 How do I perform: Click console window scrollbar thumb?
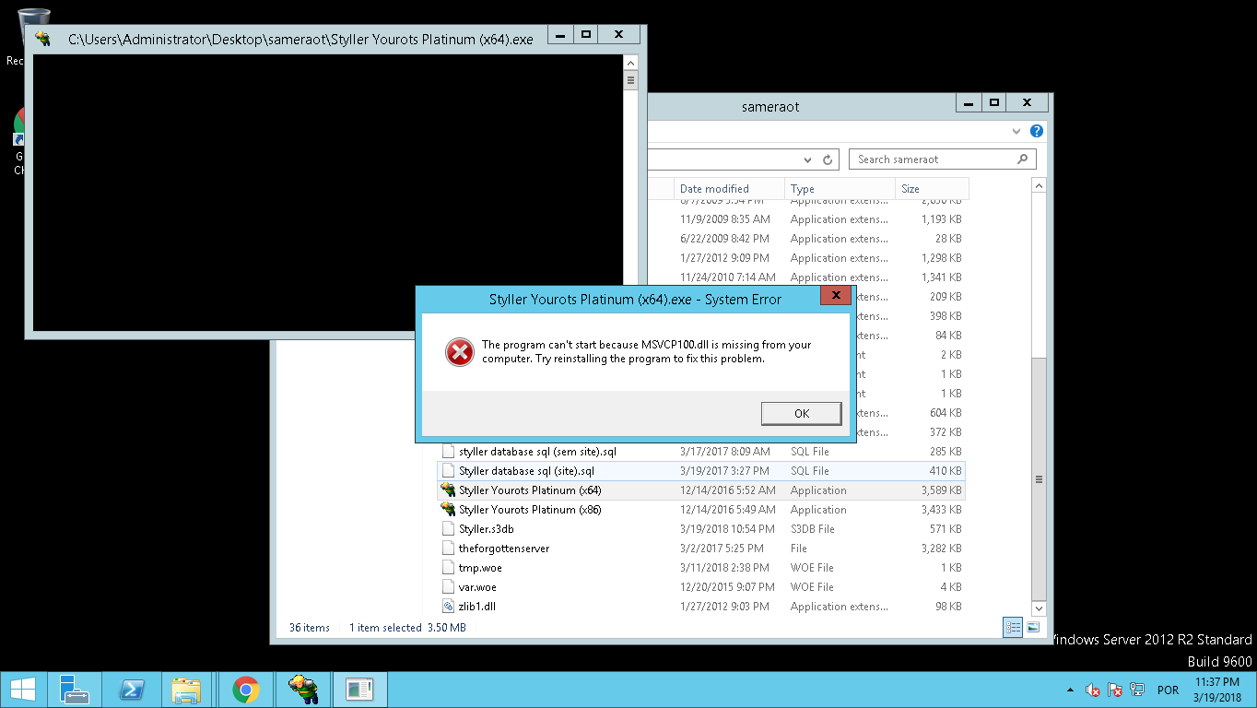pyautogui.click(x=631, y=80)
